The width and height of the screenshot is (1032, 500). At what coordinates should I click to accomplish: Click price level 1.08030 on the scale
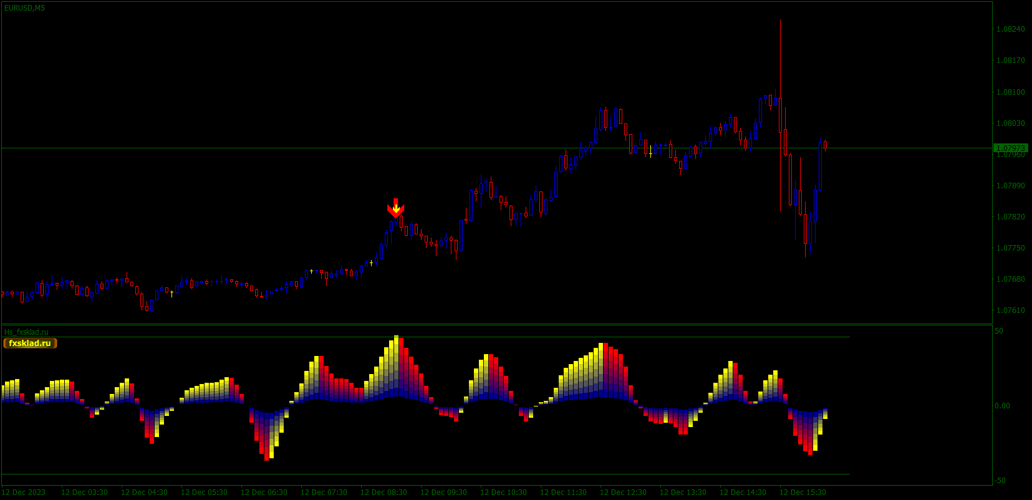click(1010, 123)
